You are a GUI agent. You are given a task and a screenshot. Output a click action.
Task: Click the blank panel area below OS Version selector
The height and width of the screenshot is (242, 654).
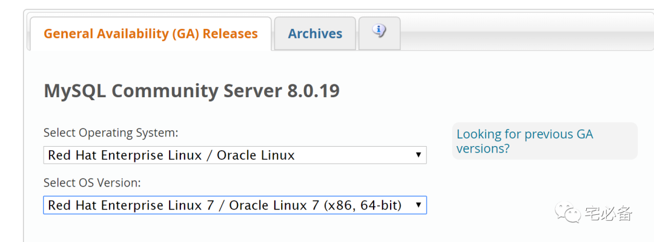pos(242,229)
